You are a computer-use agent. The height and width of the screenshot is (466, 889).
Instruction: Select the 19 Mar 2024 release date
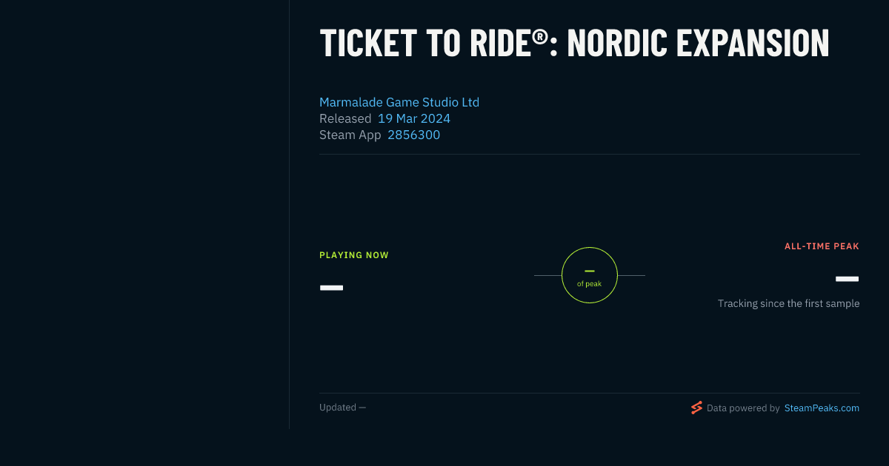[414, 118]
